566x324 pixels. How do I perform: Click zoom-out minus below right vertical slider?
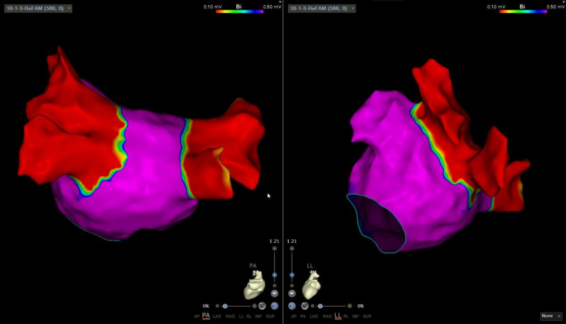(292, 286)
